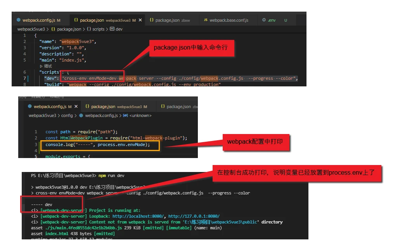
Task: Click the variable icon before <unknown> breadcrumb
Action: [x=125, y=115]
